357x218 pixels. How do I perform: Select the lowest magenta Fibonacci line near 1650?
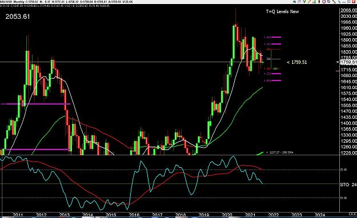point(276,80)
